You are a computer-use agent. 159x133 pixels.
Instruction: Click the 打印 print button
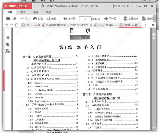(38, 19)
